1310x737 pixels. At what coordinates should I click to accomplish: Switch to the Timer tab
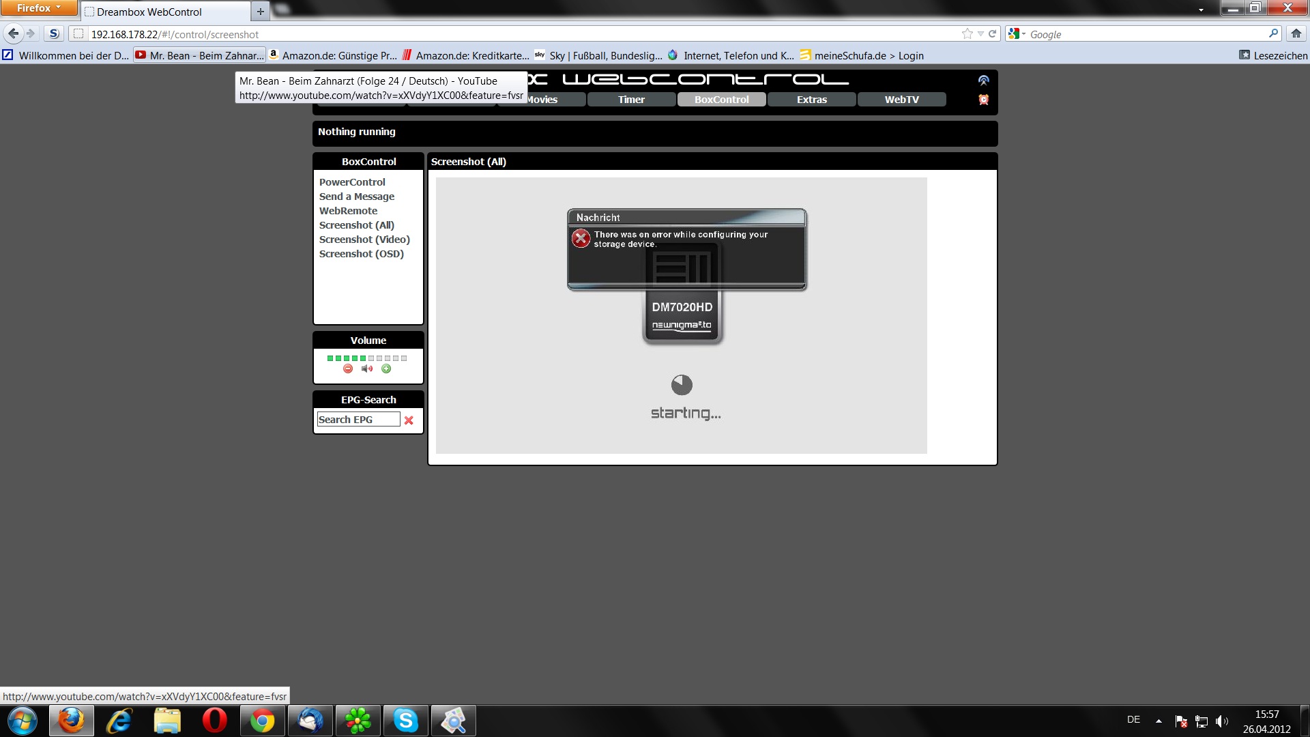pos(631,100)
